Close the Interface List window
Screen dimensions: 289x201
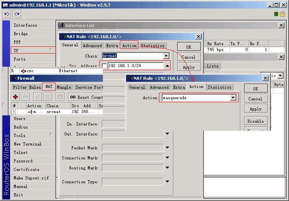281,25
